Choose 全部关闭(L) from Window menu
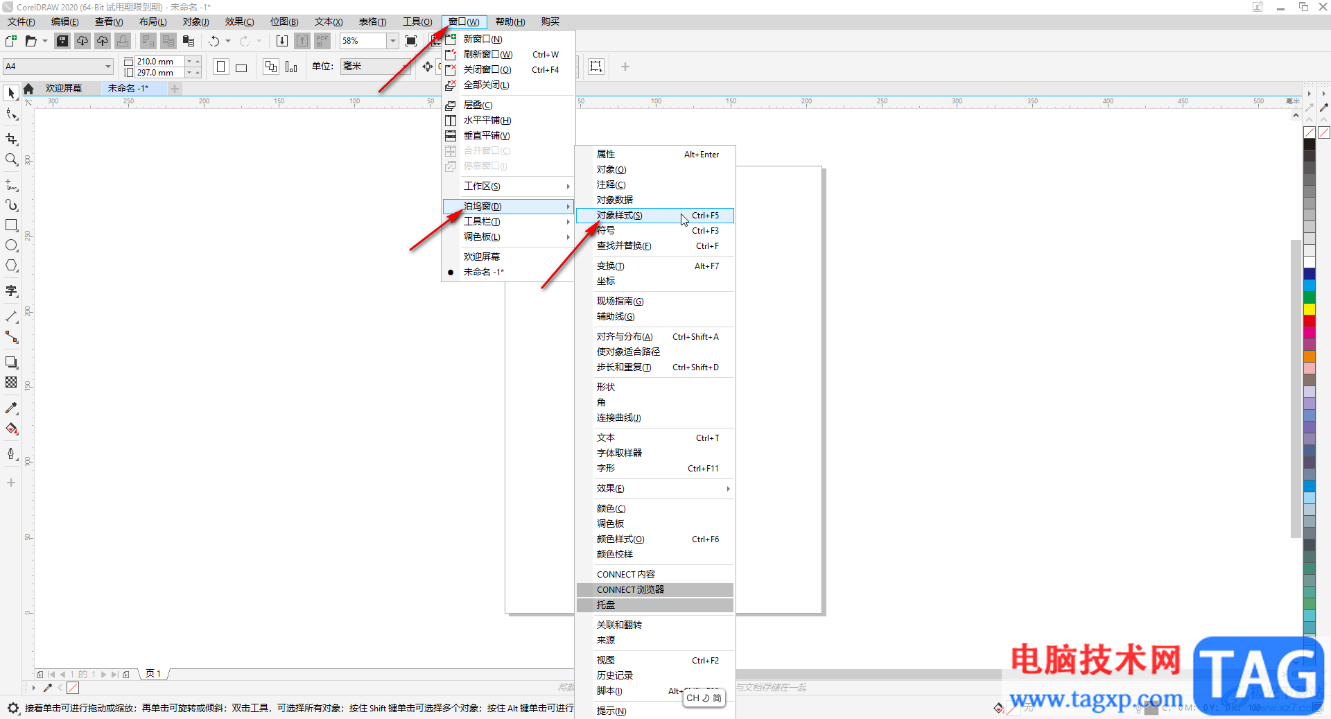The image size is (1331, 719). (509, 85)
